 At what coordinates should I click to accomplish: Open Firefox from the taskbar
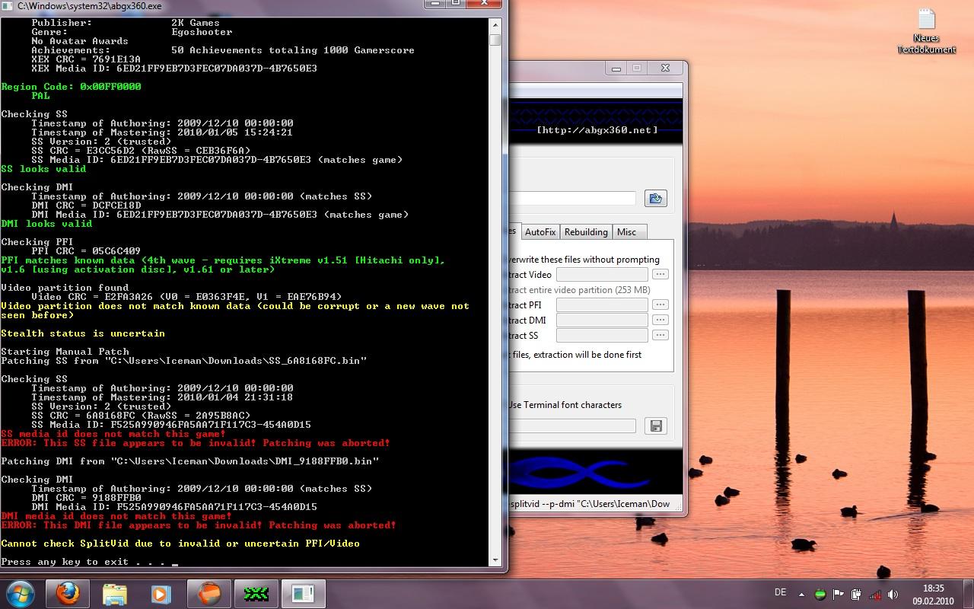pos(68,593)
